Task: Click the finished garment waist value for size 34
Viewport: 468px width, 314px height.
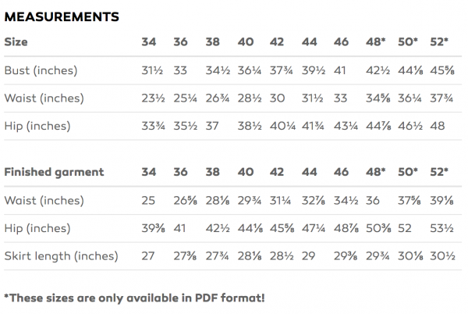Action: click(149, 200)
